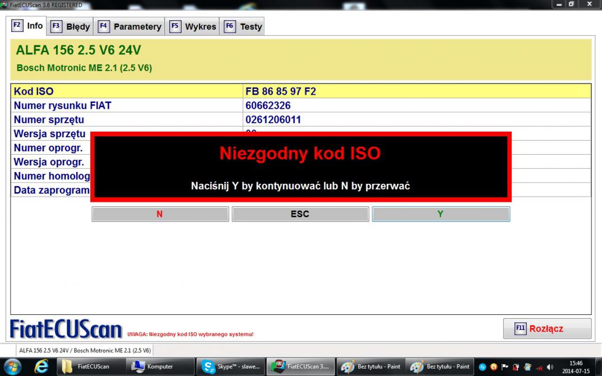Image resolution: width=602 pixels, height=376 pixels.
Task: Open second Bez tytułu Paint window
Action: tap(439, 366)
